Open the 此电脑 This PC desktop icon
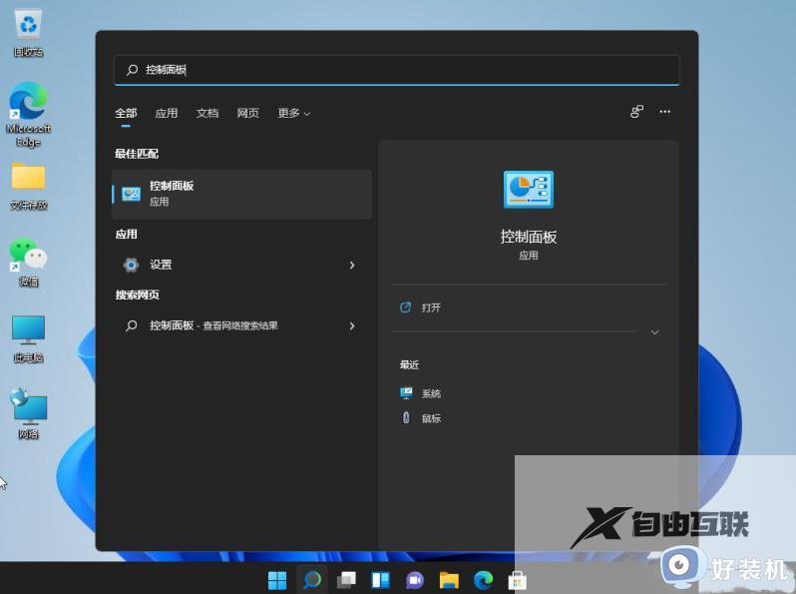The image size is (796, 594). (x=28, y=338)
